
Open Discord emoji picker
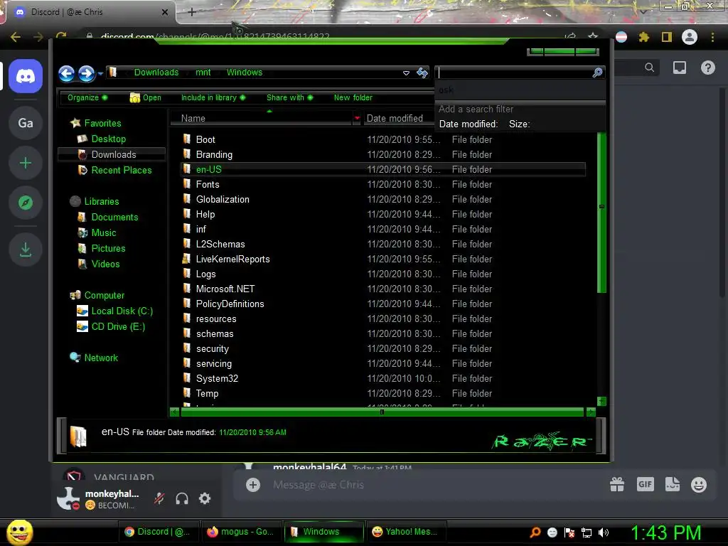(699, 485)
